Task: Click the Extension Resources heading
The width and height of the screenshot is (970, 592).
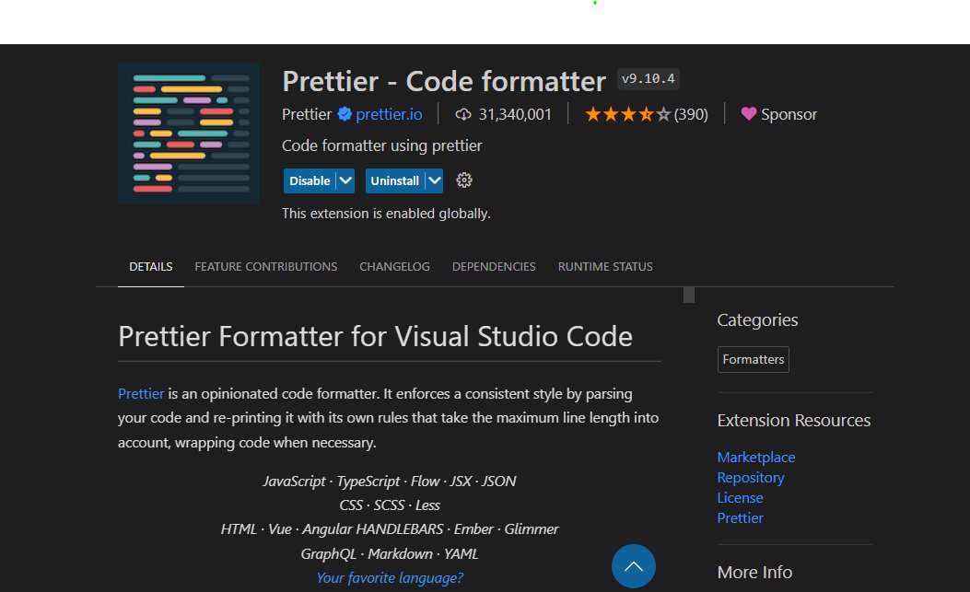Action: [x=794, y=421]
